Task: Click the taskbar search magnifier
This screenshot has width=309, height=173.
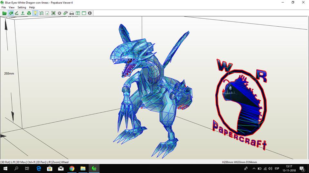Action: pos(16,169)
